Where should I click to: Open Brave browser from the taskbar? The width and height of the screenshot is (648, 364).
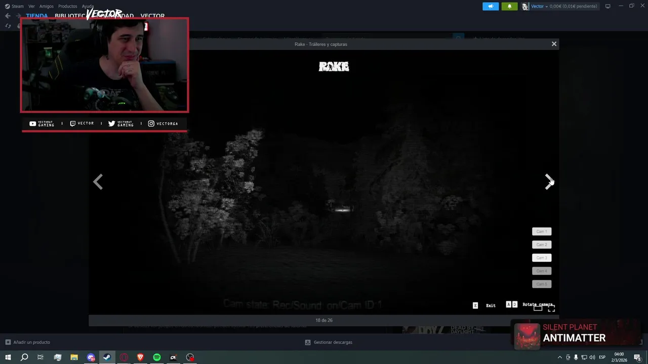(x=140, y=357)
